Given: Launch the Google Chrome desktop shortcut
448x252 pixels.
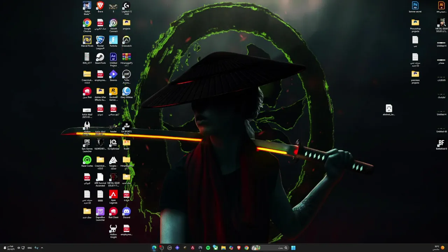Looking at the screenshot, I should 87,25.
